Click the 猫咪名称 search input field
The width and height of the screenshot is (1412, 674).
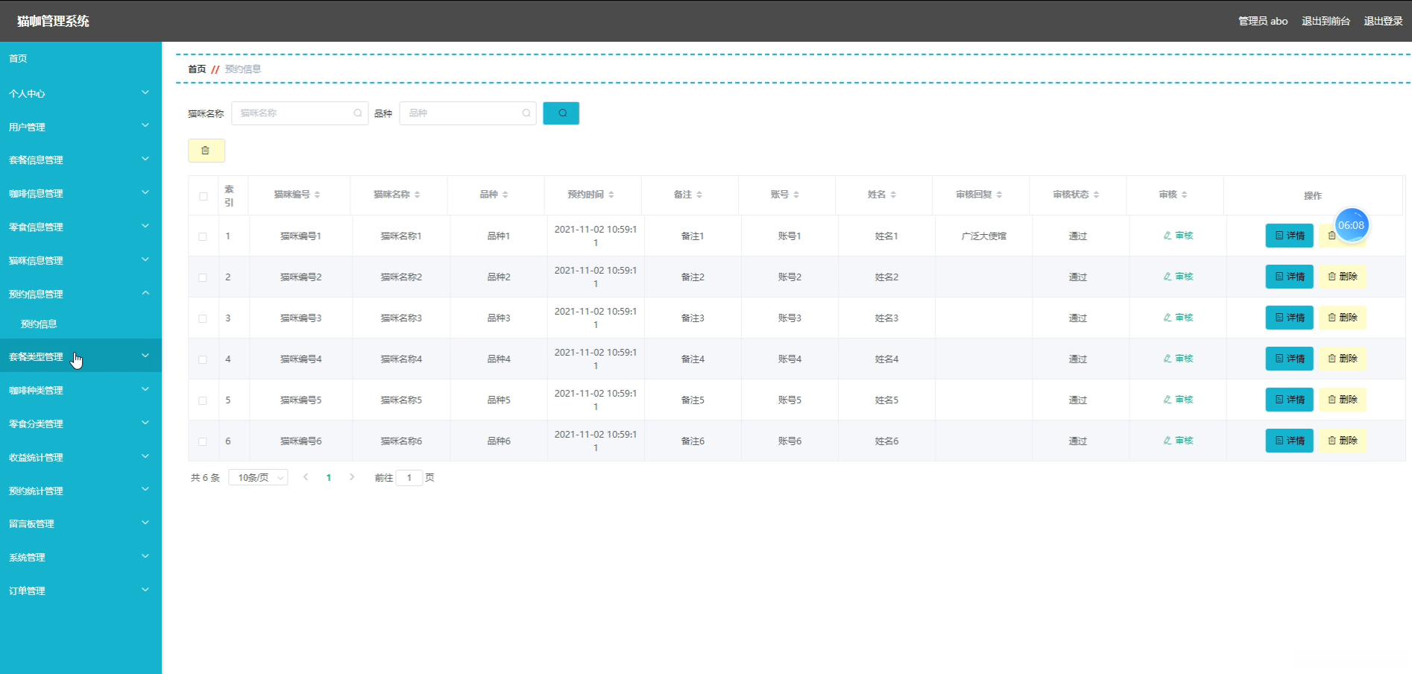300,113
